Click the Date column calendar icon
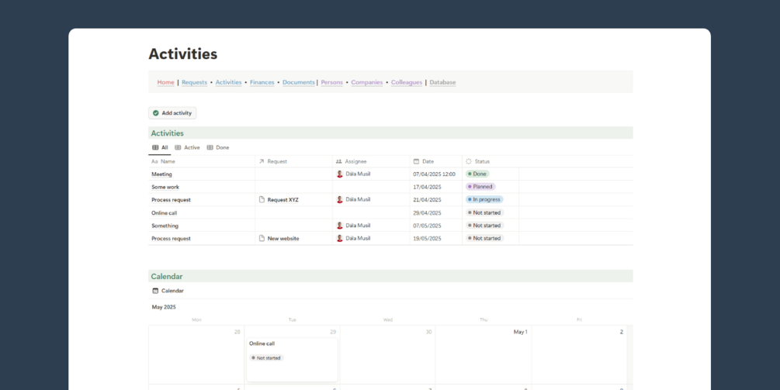Viewport: 780px width, 390px height. pyautogui.click(x=416, y=161)
